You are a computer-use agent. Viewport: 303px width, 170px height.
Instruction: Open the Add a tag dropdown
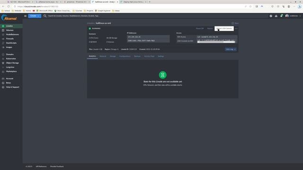[x=231, y=49]
